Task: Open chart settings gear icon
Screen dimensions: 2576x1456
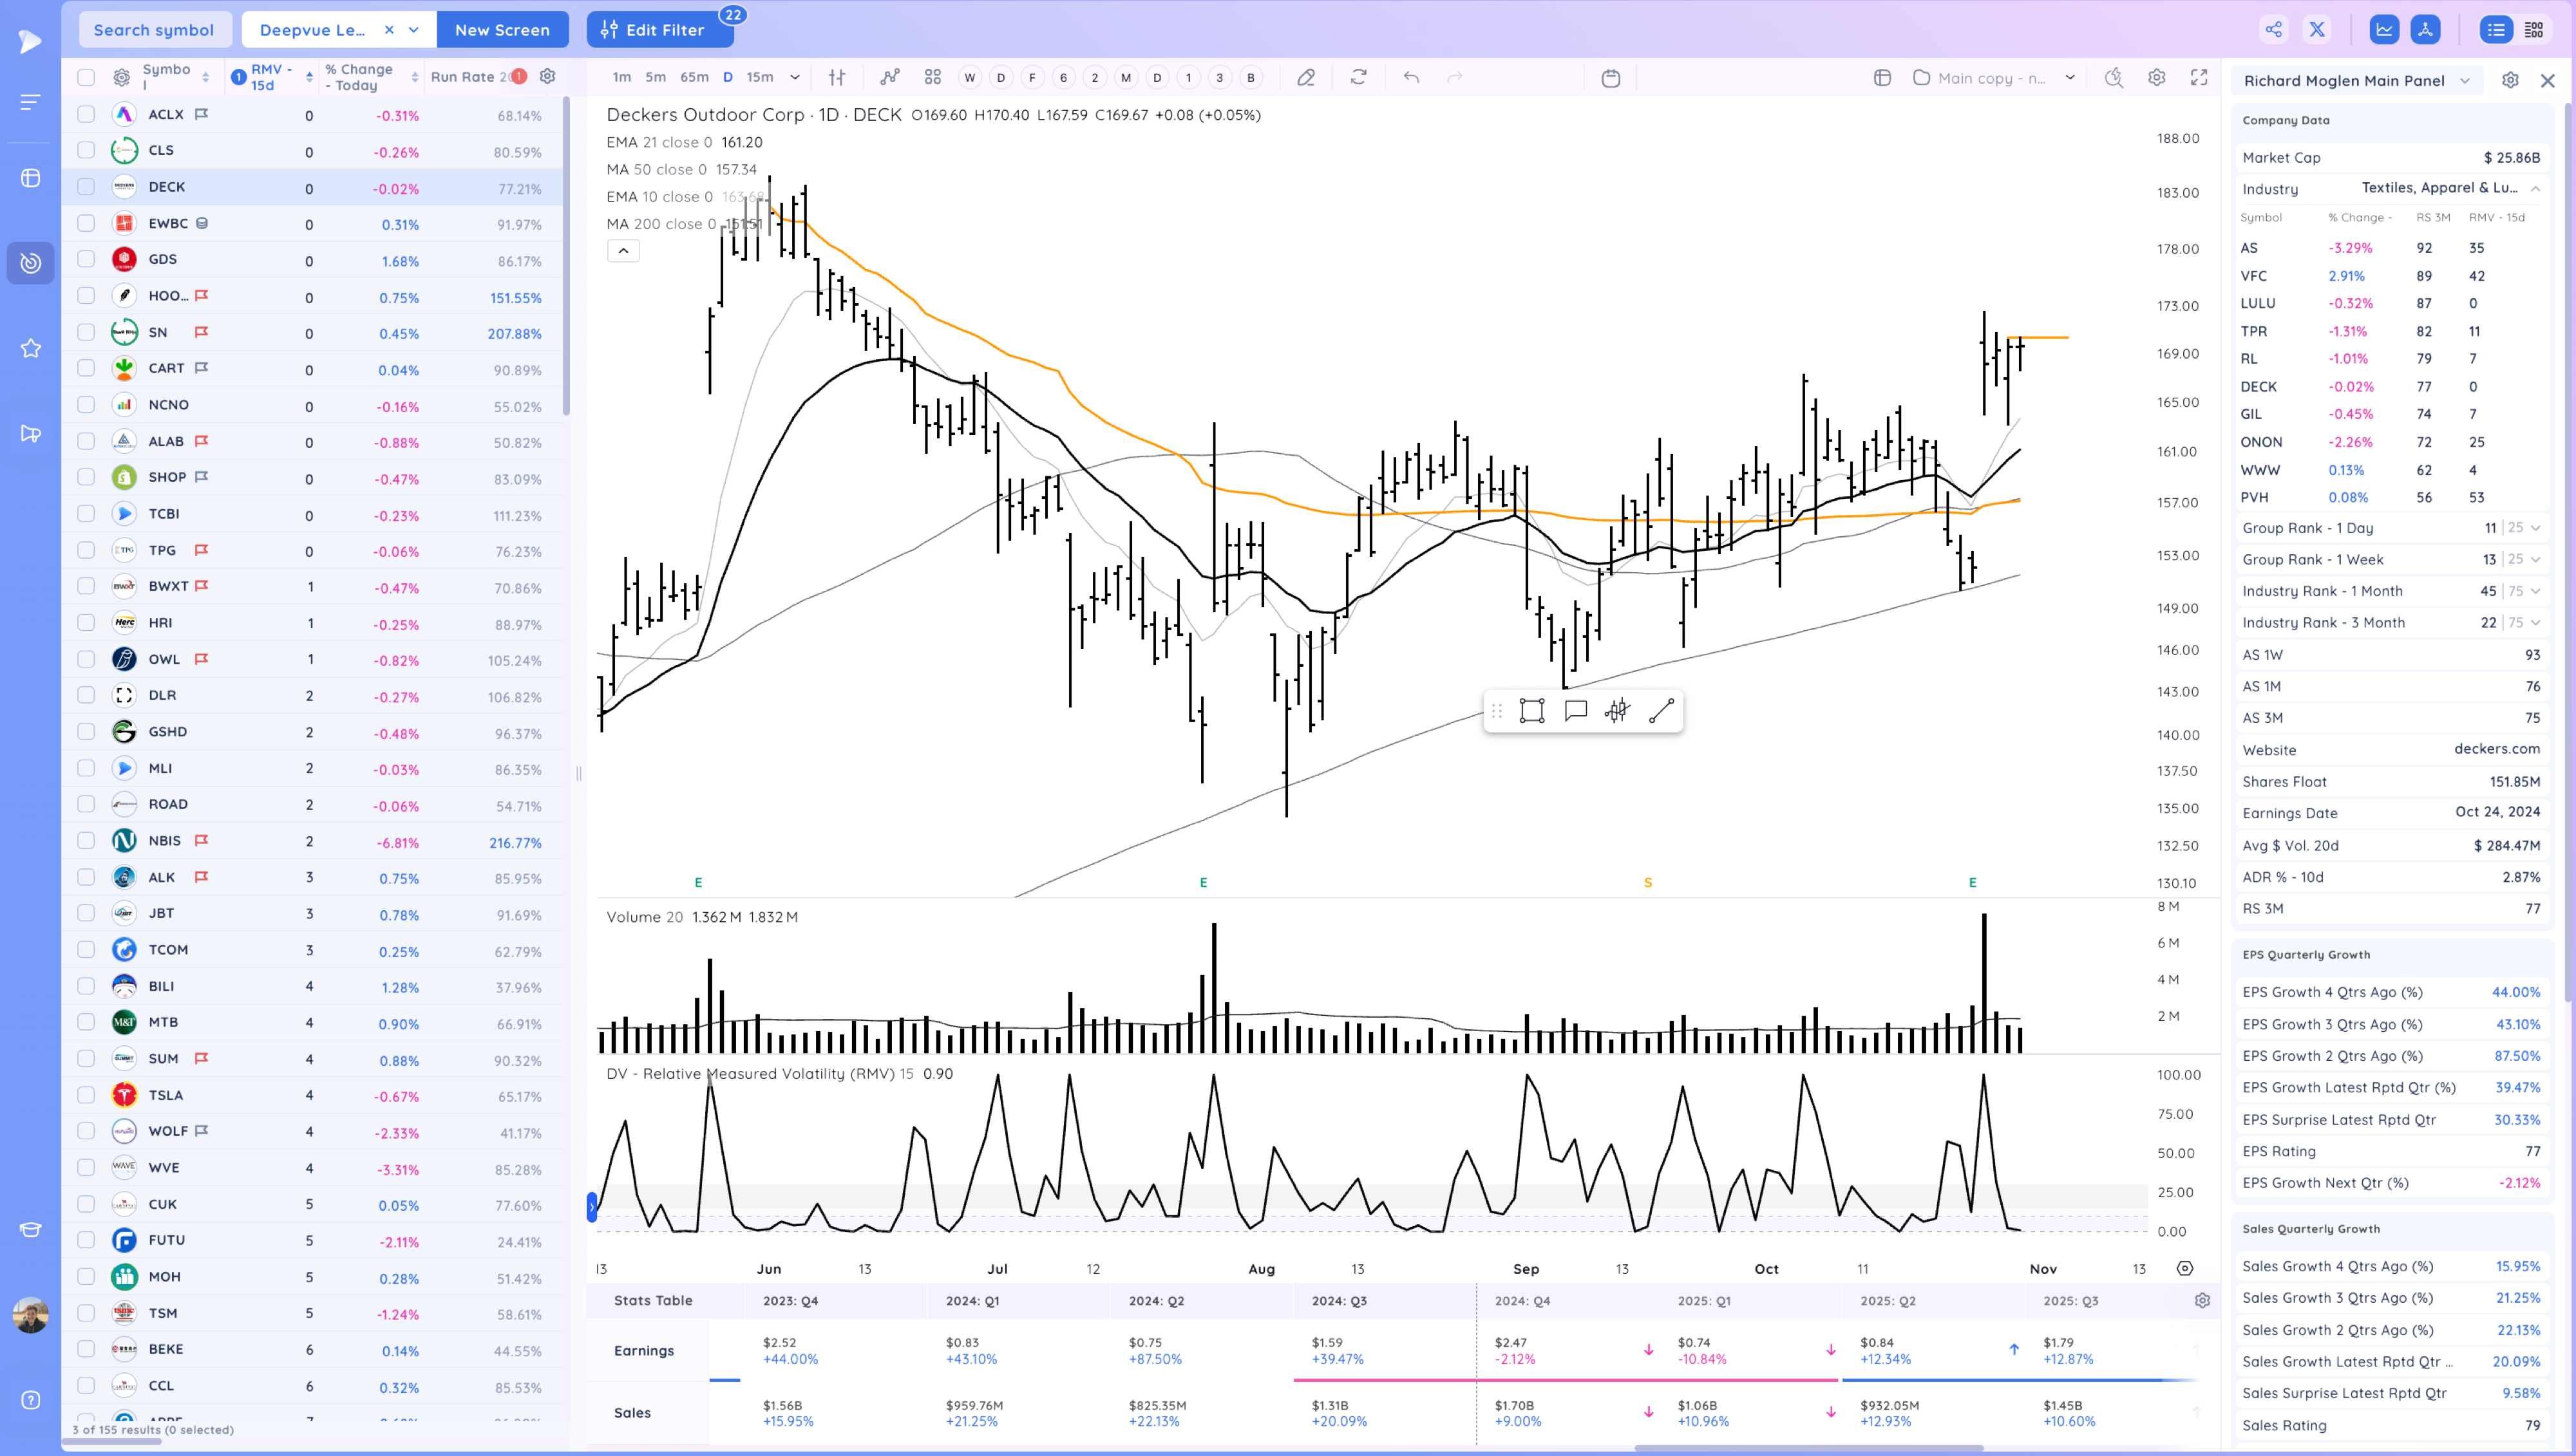Action: click(x=2157, y=77)
